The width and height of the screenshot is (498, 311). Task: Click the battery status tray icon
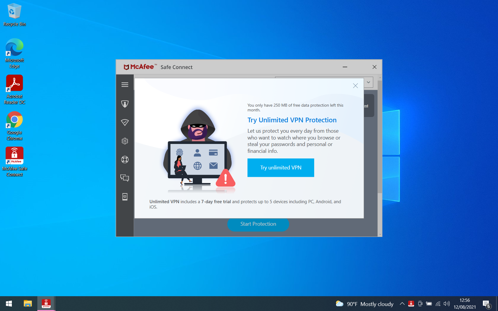point(429,304)
